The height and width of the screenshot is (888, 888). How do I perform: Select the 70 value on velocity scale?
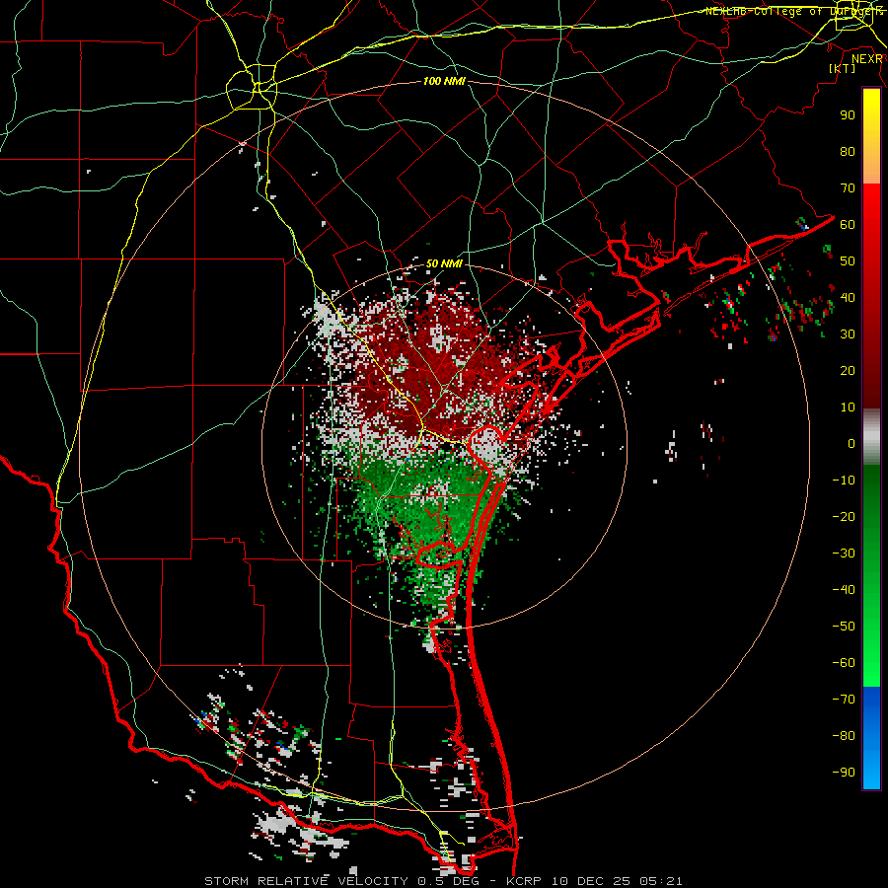click(848, 188)
